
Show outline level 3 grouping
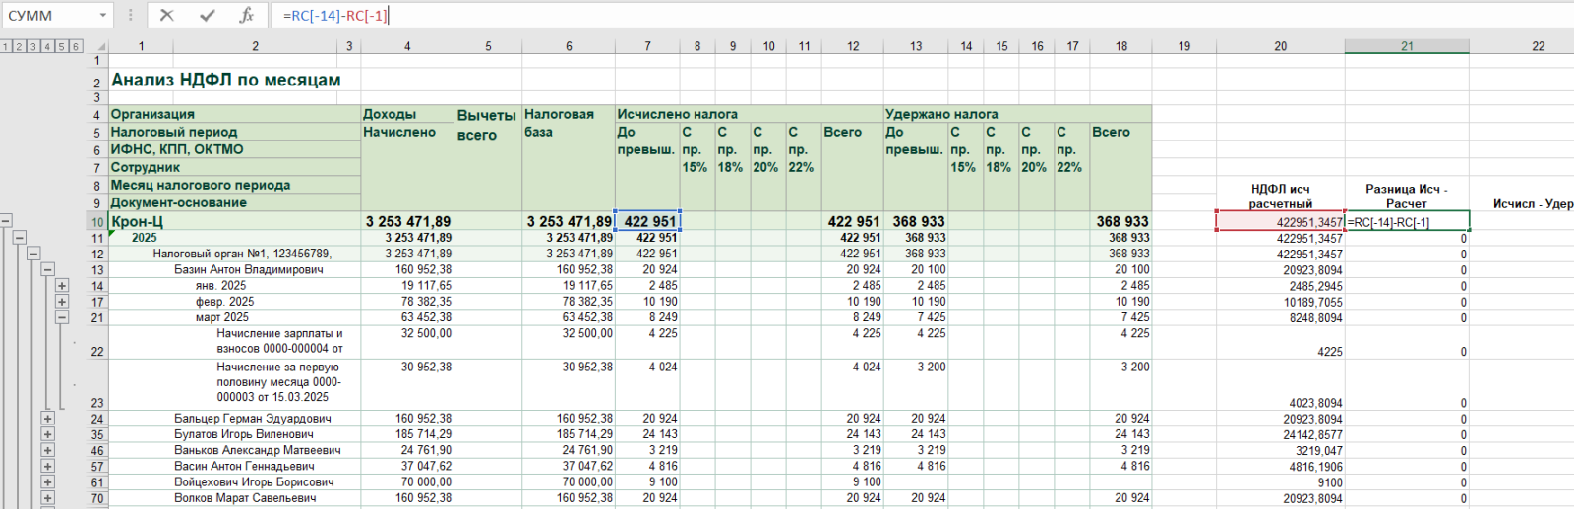(x=33, y=46)
